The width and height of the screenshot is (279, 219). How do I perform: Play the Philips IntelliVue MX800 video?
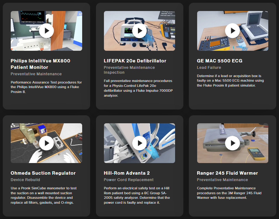[x=46, y=31]
